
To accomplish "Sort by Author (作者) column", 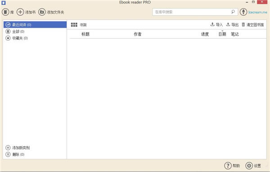I will point(138,34).
